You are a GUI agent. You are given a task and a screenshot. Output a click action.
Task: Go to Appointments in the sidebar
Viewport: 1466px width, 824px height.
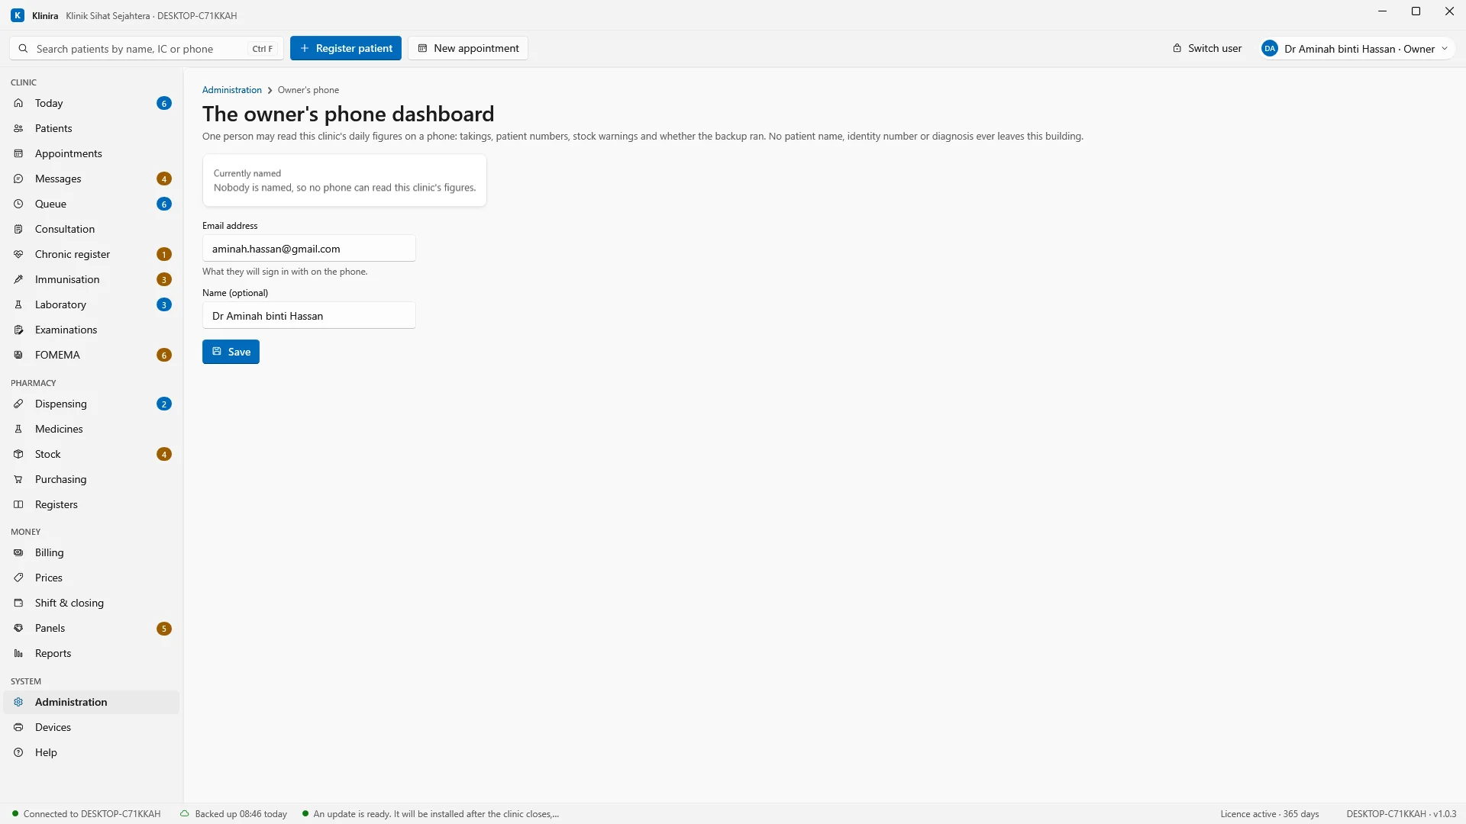[x=91, y=153]
